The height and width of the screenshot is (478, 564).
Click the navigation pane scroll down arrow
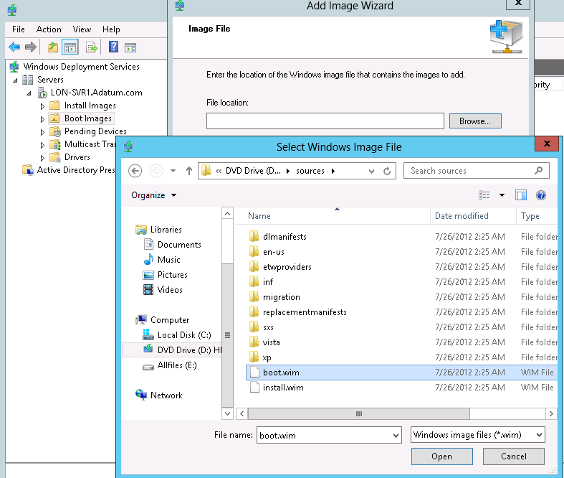point(227,413)
